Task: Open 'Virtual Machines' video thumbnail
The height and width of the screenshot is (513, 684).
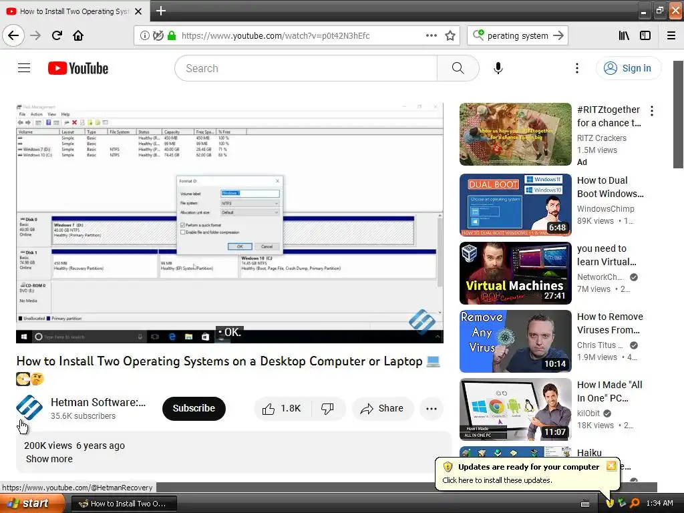Action: click(515, 273)
